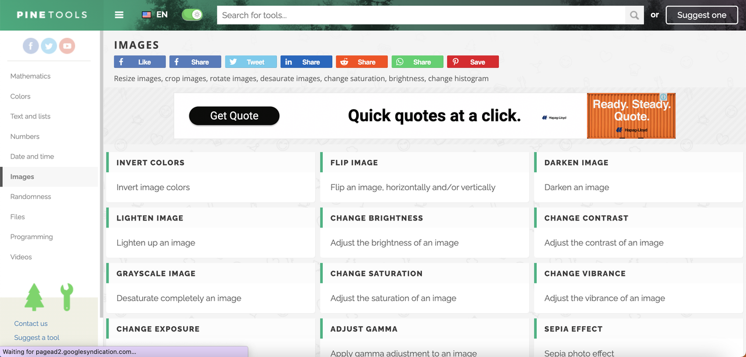This screenshot has width=746, height=357.
Task: Click the Suggest a tool link
Action: pos(37,338)
